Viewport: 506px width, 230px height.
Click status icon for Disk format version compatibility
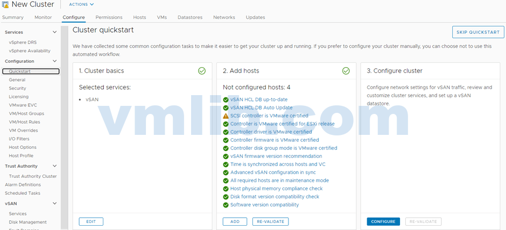click(226, 197)
